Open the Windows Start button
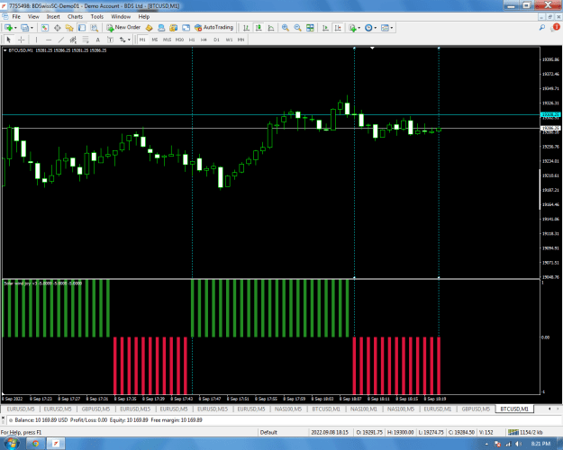Viewport: 563px width, 450px height. point(12,444)
